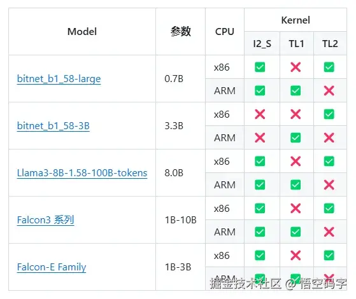Image resolution: width=356 pixels, height=299 pixels.
Task: Click the TL1 checkmark for bitnet_b1_58-3B ARM
Action: click(295, 137)
